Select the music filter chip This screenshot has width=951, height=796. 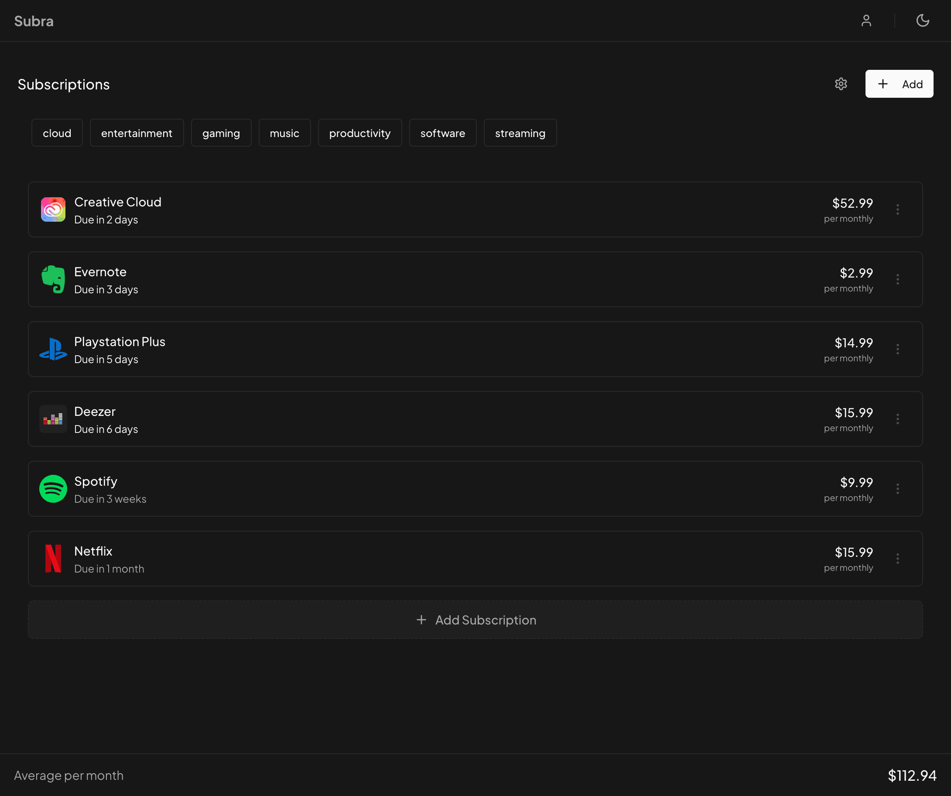pyautogui.click(x=284, y=133)
